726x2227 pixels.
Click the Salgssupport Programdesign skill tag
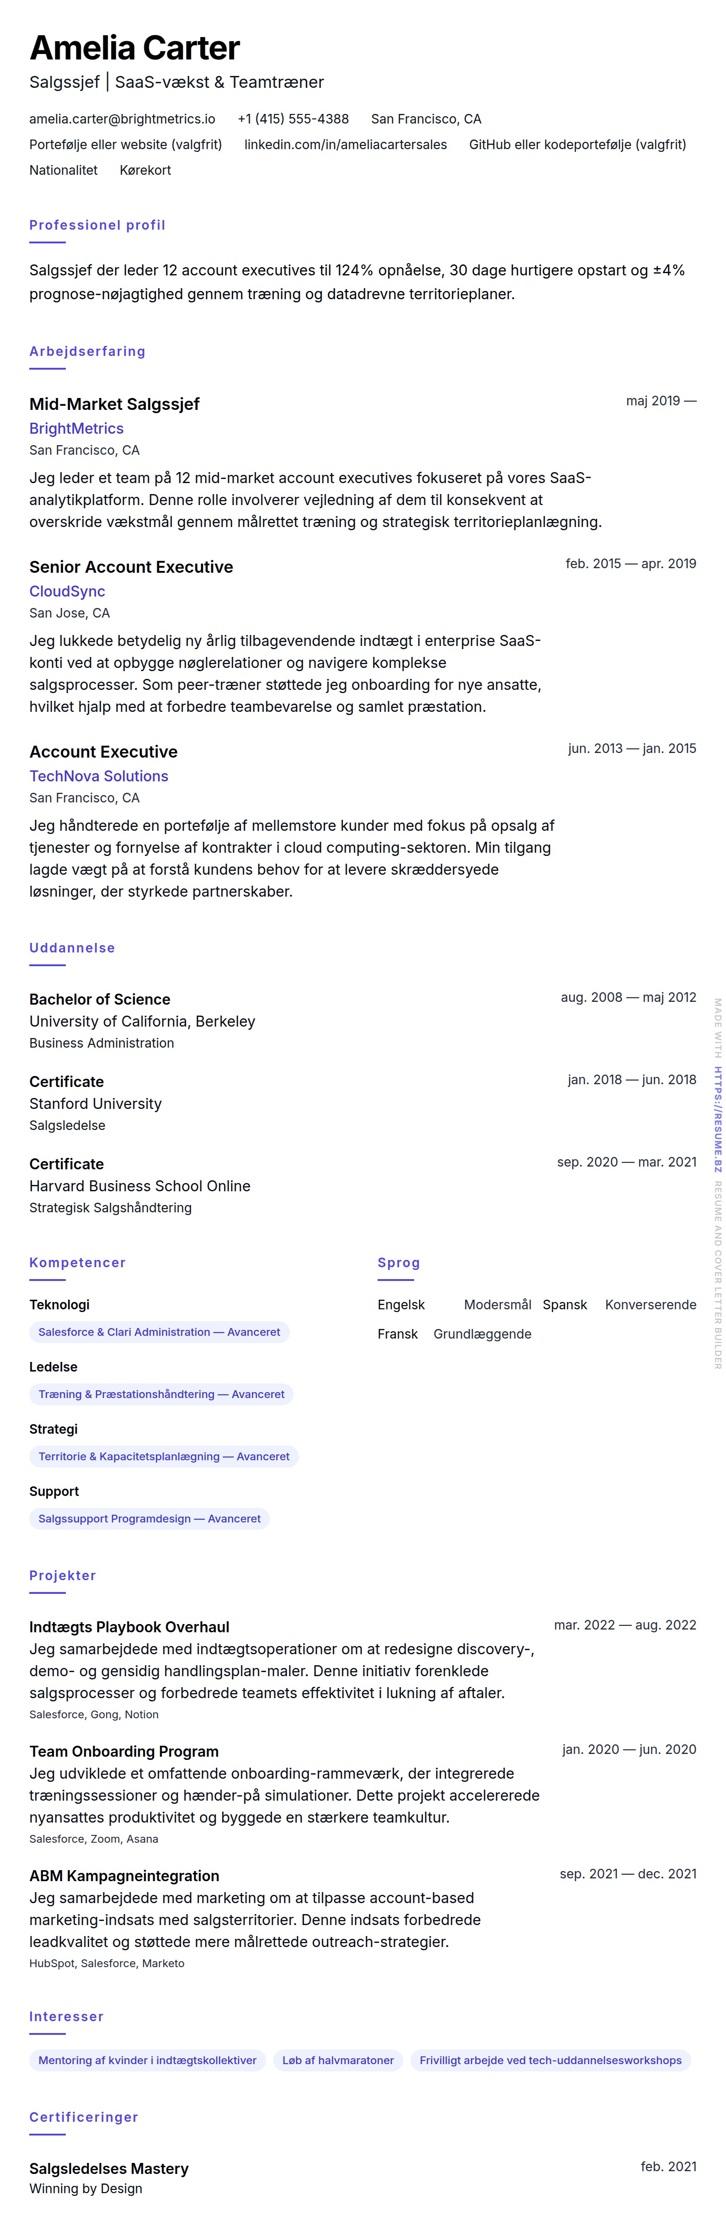[x=149, y=1519]
